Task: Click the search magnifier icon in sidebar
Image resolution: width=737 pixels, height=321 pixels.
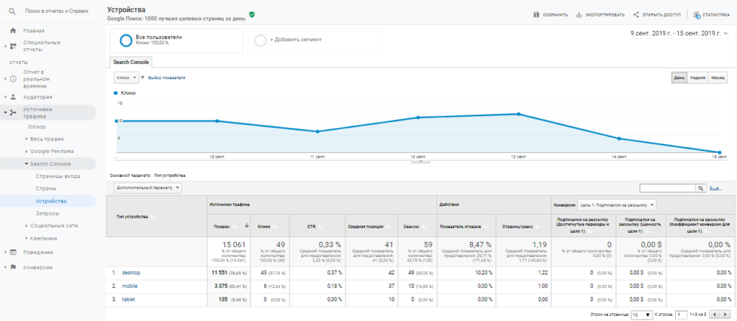Action: pos(12,11)
